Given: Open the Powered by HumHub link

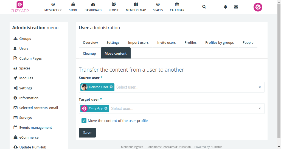Looking at the screenshot, I should pyautogui.click(x=208, y=147).
